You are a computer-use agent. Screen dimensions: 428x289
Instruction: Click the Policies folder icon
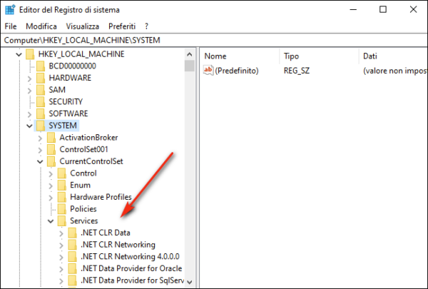(62, 208)
